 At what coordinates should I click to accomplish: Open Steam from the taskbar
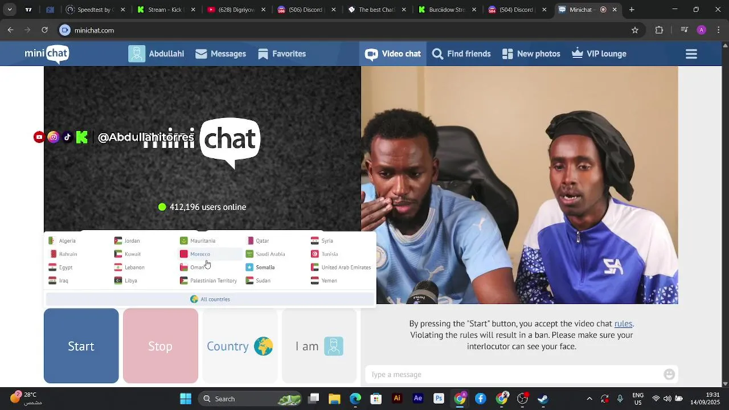pos(543,399)
